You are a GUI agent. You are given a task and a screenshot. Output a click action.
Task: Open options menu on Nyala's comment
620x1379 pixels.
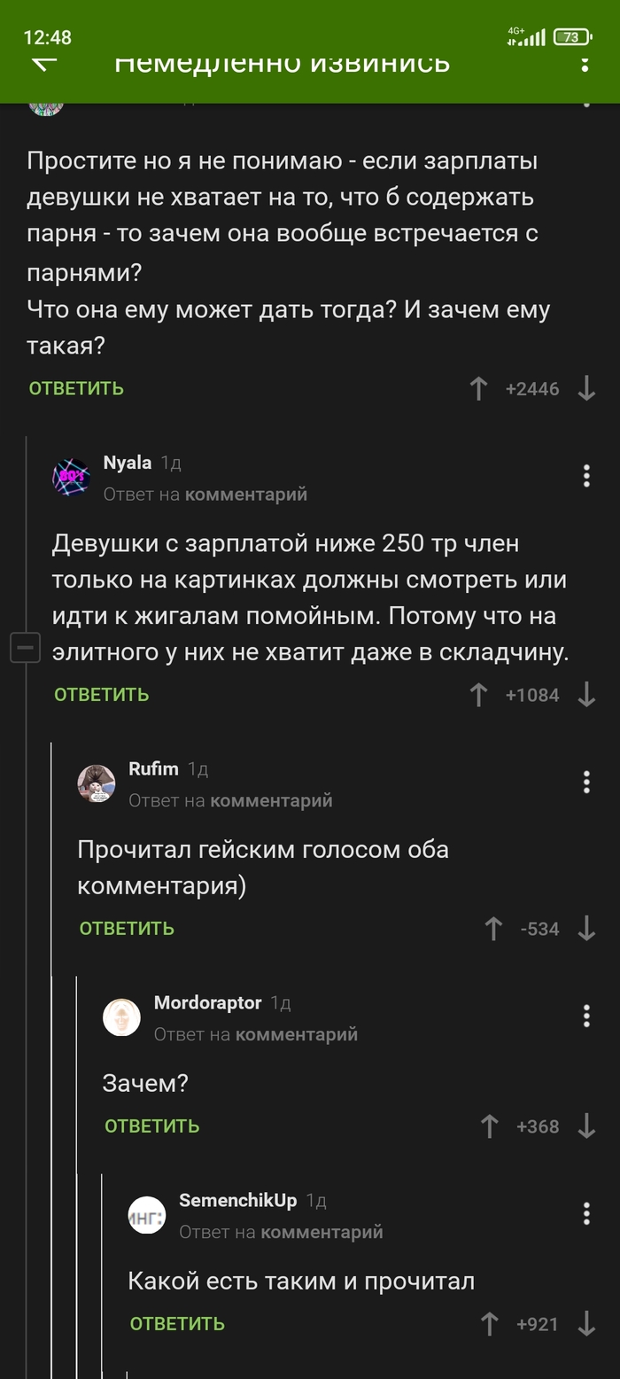[585, 476]
